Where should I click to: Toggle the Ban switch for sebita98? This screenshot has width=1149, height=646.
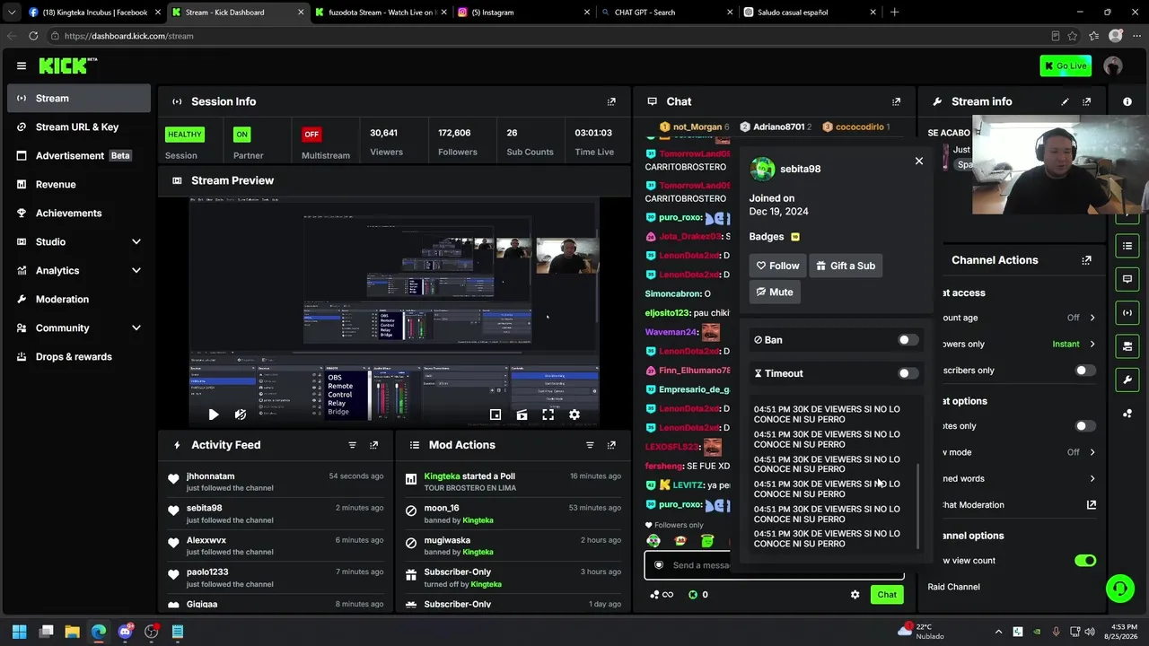coord(908,340)
